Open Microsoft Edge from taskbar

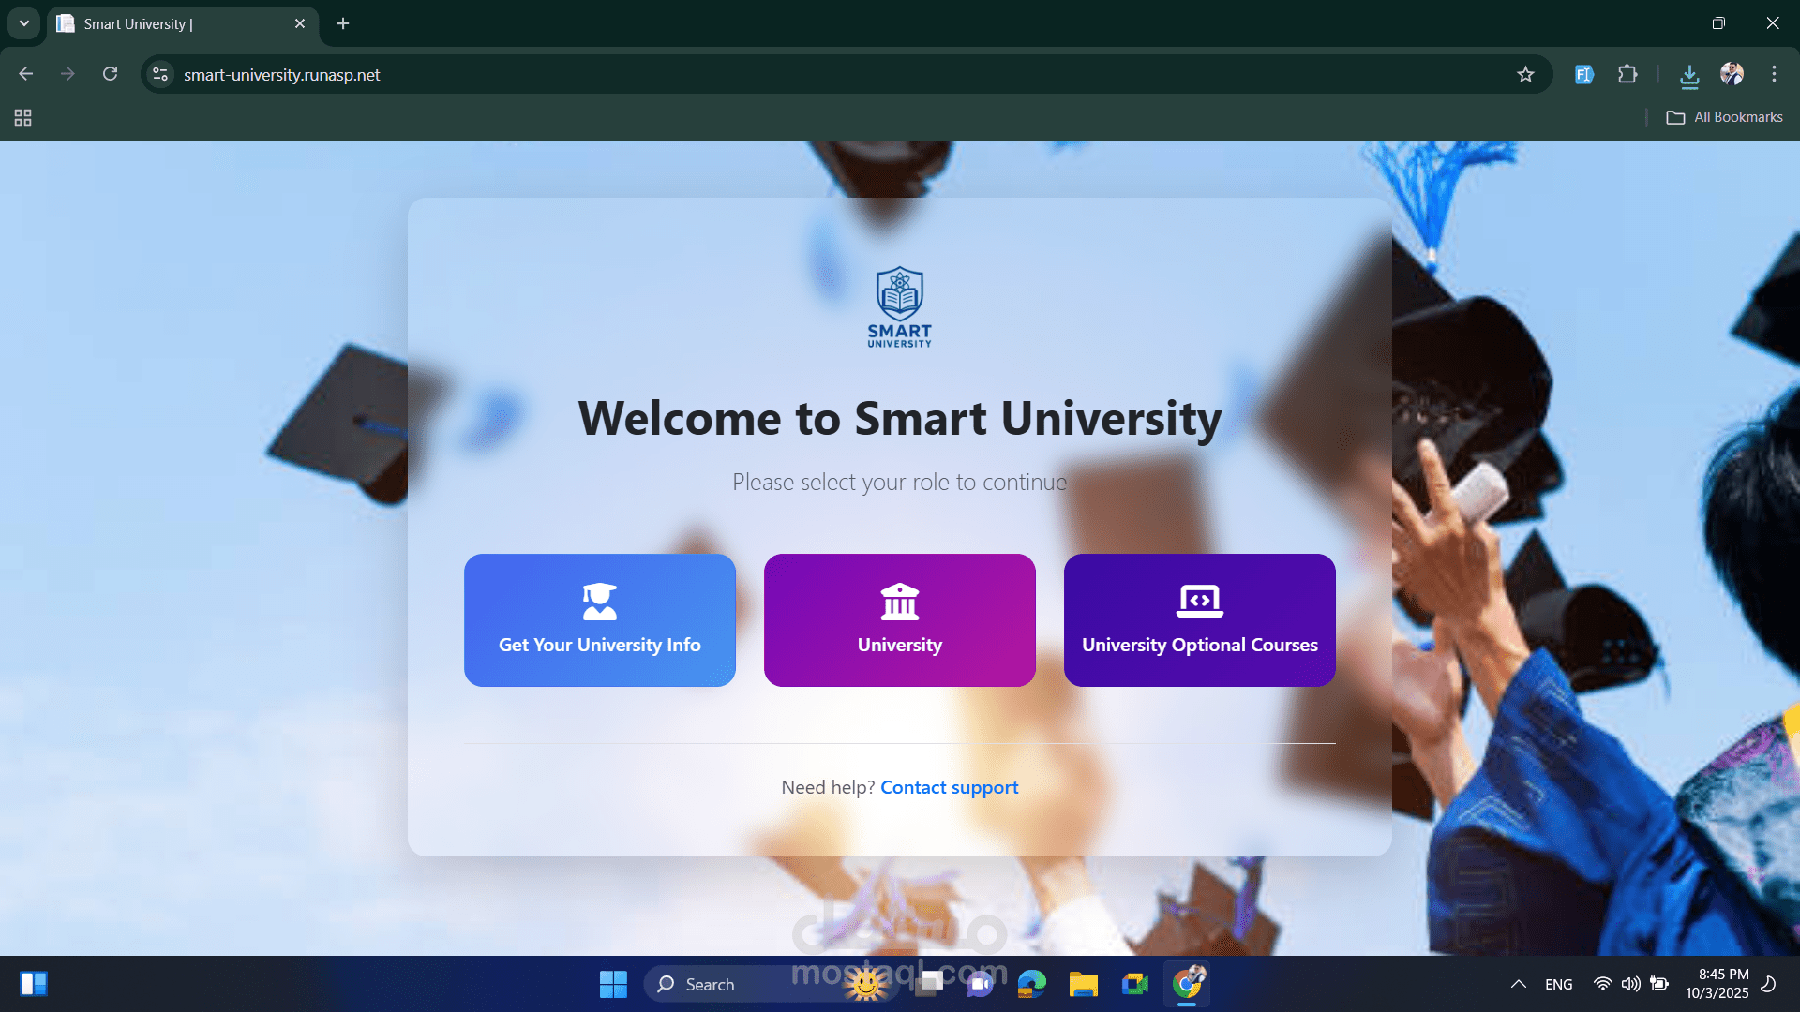[x=1032, y=984]
